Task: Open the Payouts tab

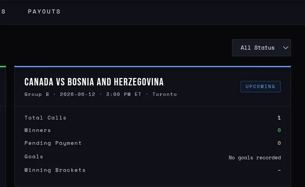Action: (44, 12)
